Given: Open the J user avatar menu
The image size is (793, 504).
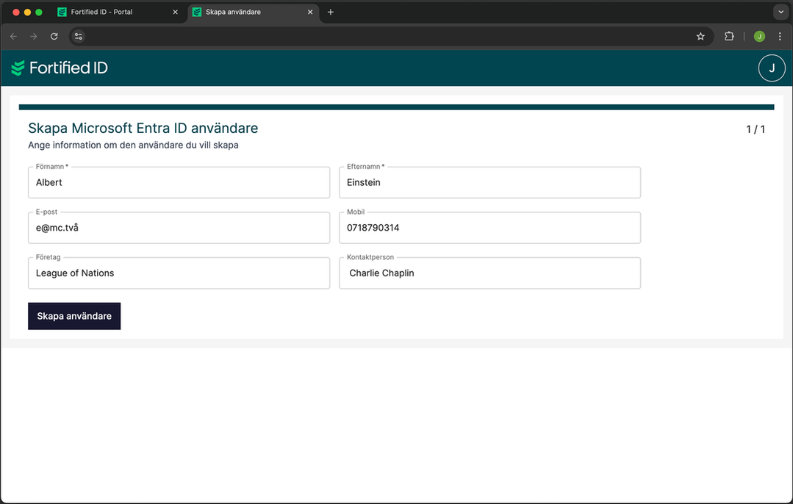Looking at the screenshot, I should (771, 68).
